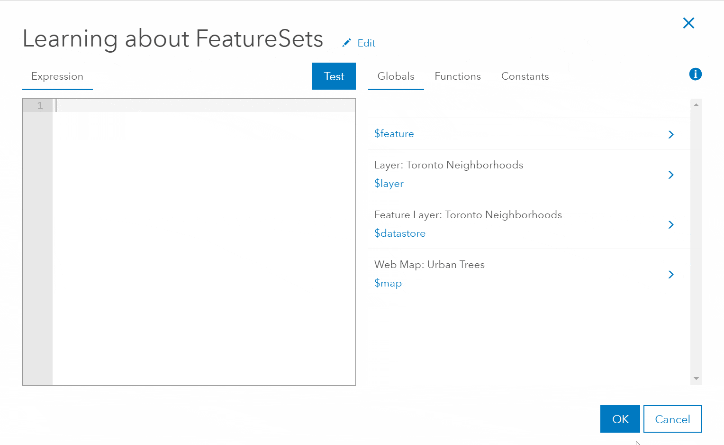The width and height of the screenshot is (724, 445).
Task: Expand the $layer chevron arrow
Action: click(671, 175)
